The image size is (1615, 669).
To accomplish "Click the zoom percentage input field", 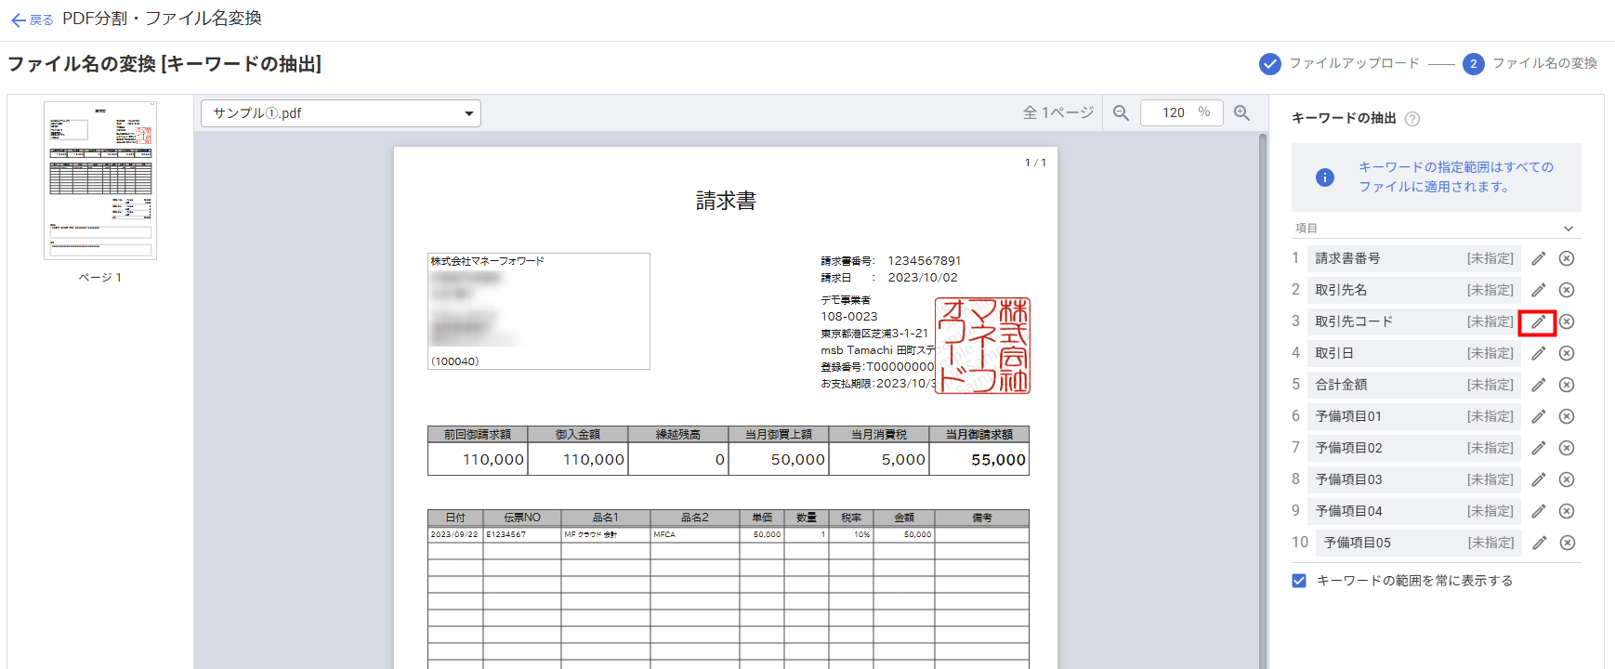I will pos(1175,112).
